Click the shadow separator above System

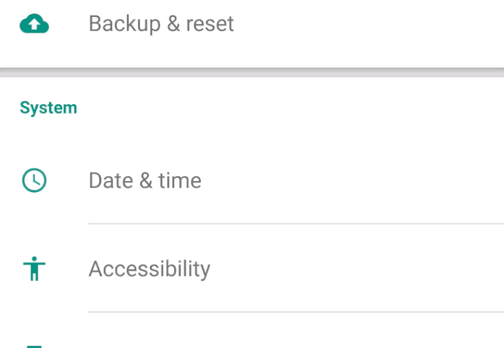tap(252, 73)
